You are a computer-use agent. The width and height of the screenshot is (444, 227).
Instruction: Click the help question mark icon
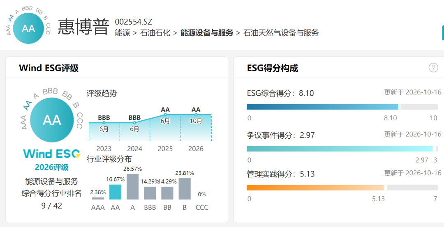coord(433,68)
